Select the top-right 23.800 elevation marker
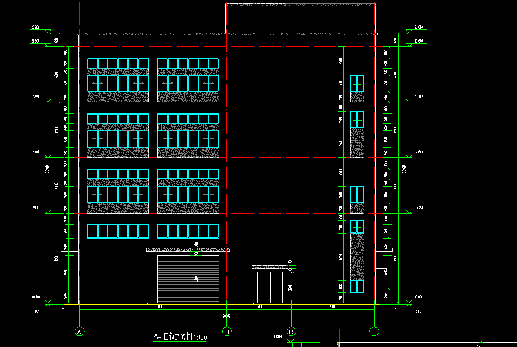The image size is (517, 347). pyautogui.click(x=418, y=27)
